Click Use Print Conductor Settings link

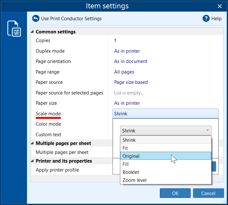[71, 19]
